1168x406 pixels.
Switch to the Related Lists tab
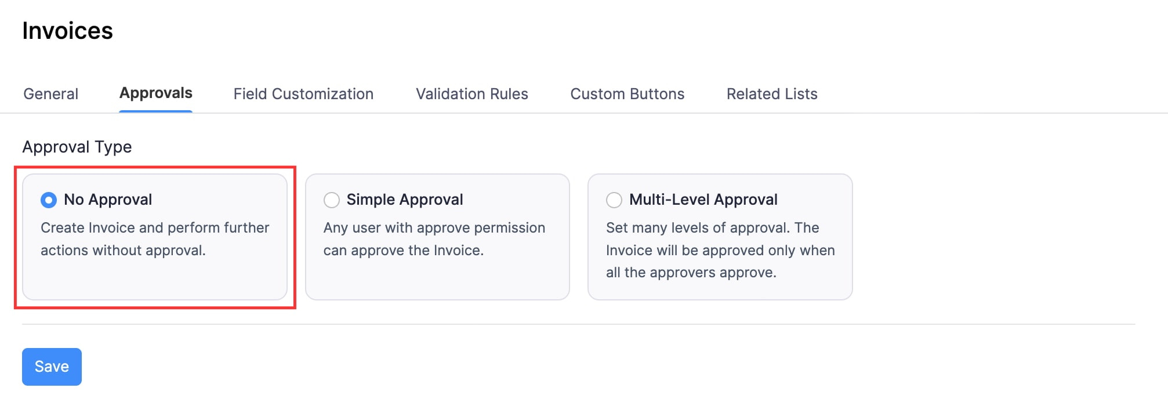coord(771,93)
